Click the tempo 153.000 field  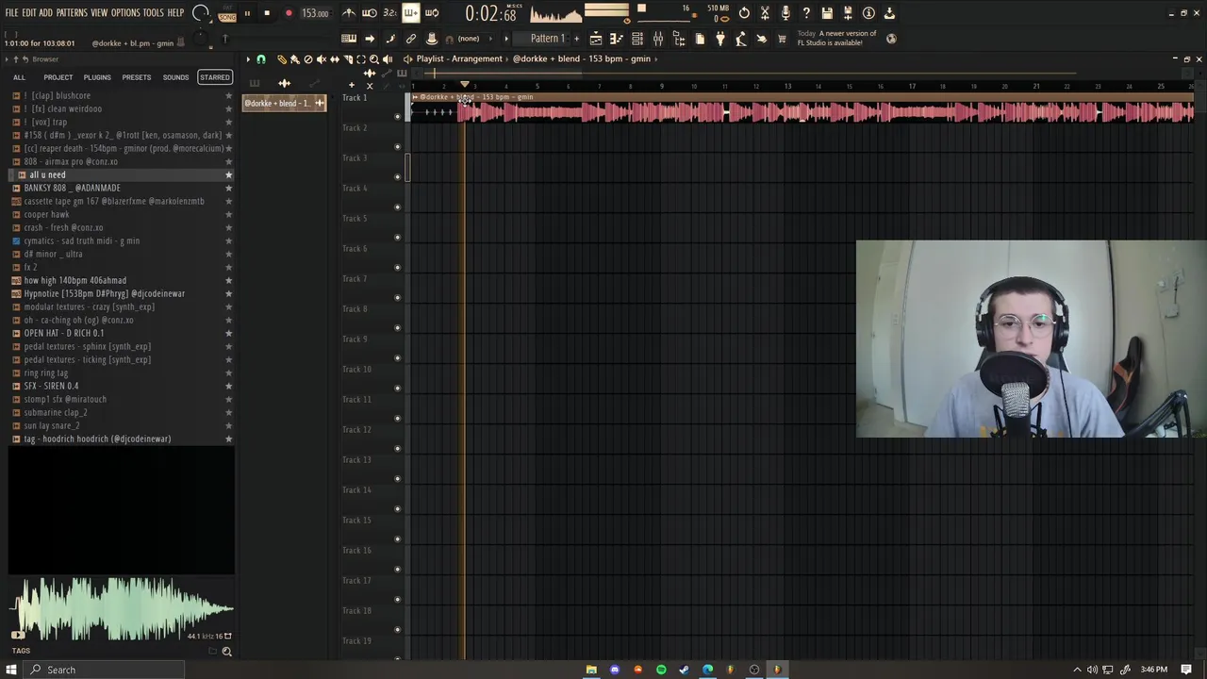click(x=315, y=13)
